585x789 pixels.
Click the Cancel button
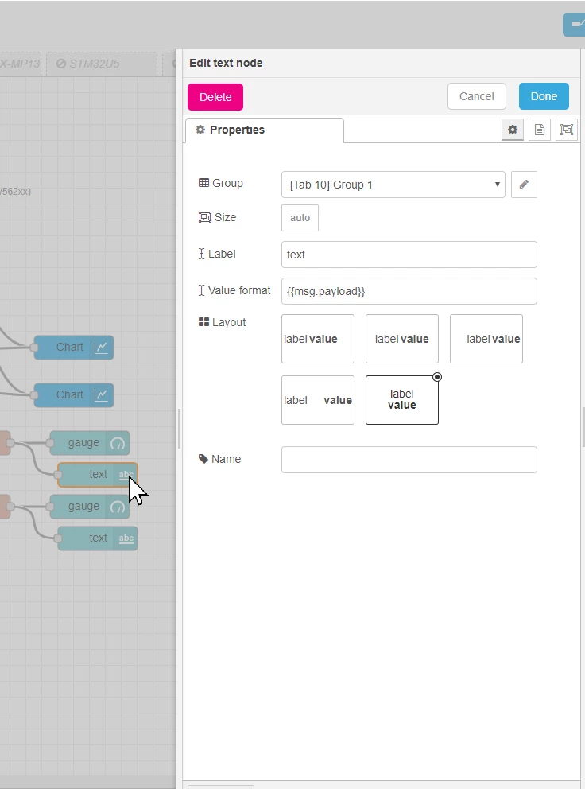click(476, 96)
